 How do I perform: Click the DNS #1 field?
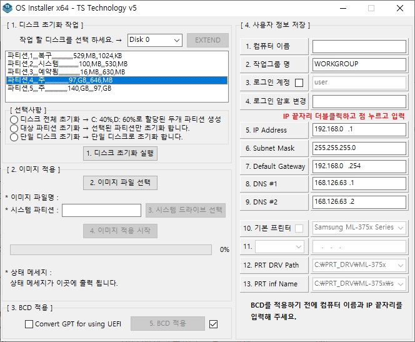[359, 183]
